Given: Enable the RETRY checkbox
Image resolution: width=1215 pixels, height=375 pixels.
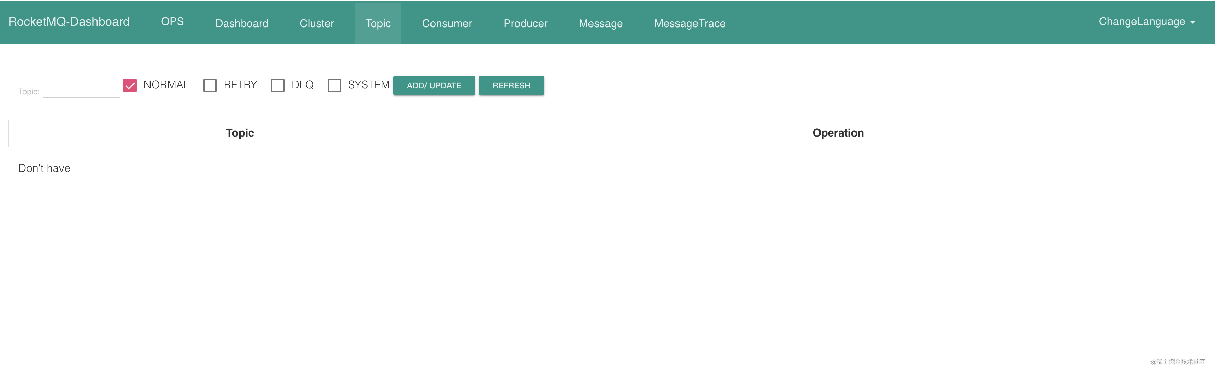Looking at the screenshot, I should point(210,85).
